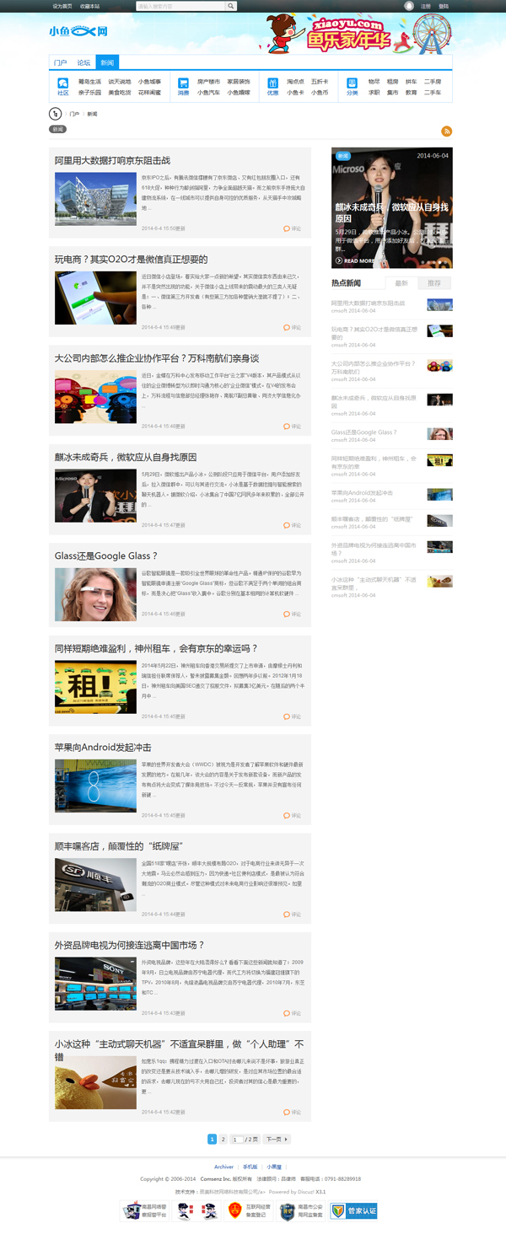Click comment icon under 玩电商 article
The height and width of the screenshot is (1234, 506).
[287, 327]
